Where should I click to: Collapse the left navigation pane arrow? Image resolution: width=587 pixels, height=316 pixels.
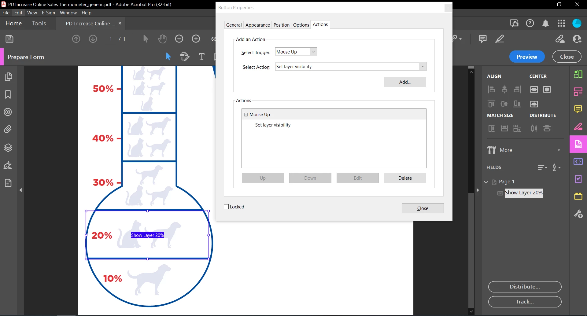(x=21, y=190)
